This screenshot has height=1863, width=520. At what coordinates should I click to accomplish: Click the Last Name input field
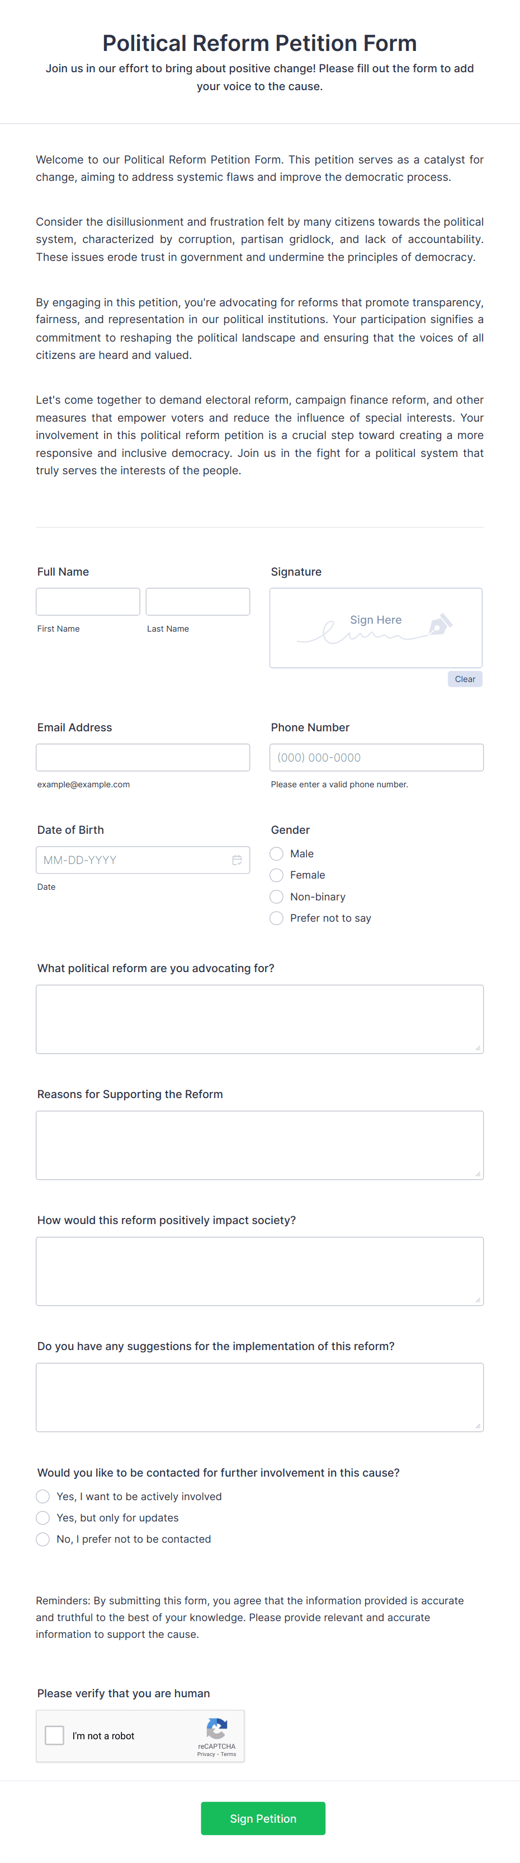point(197,601)
